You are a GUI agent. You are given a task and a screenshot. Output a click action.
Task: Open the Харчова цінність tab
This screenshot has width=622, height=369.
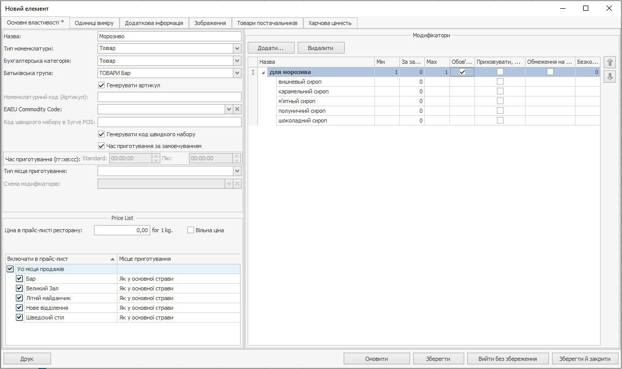point(330,23)
